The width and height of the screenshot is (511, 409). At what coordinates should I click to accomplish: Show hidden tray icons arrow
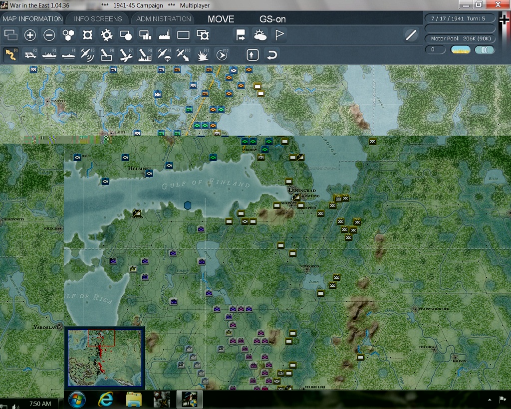[489, 400]
